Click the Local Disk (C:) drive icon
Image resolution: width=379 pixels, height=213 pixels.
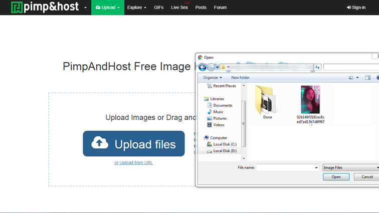pyautogui.click(x=210, y=144)
